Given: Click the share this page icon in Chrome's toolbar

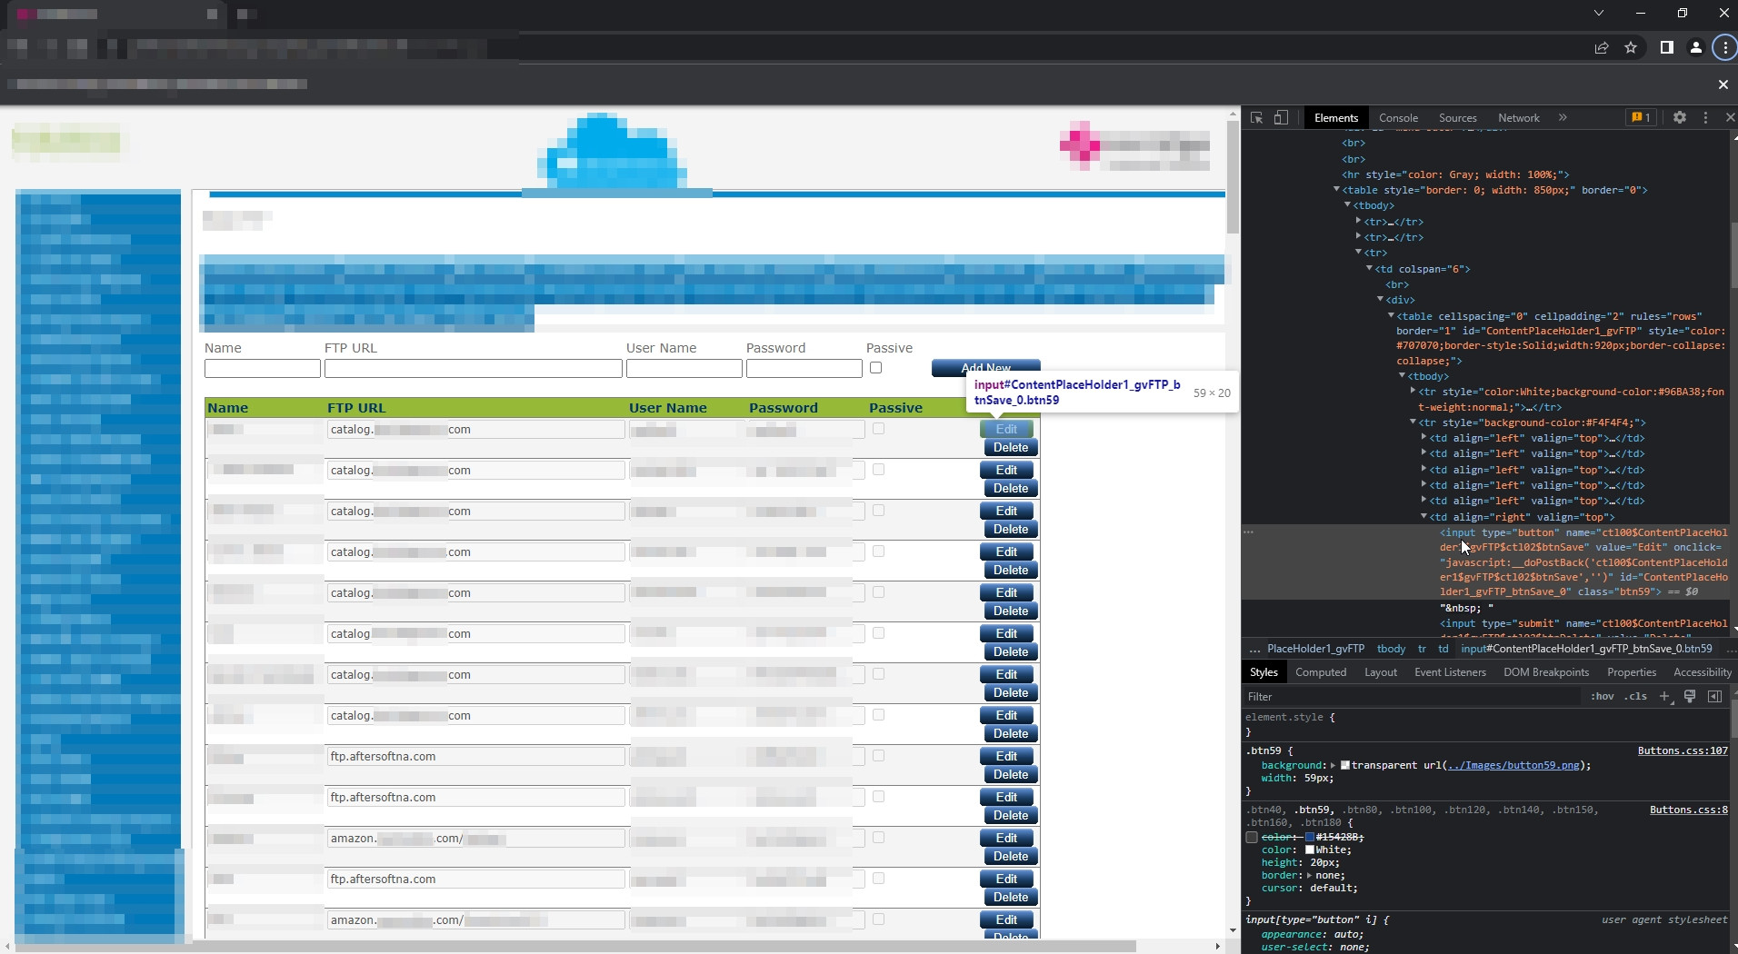Looking at the screenshot, I should tap(1602, 48).
